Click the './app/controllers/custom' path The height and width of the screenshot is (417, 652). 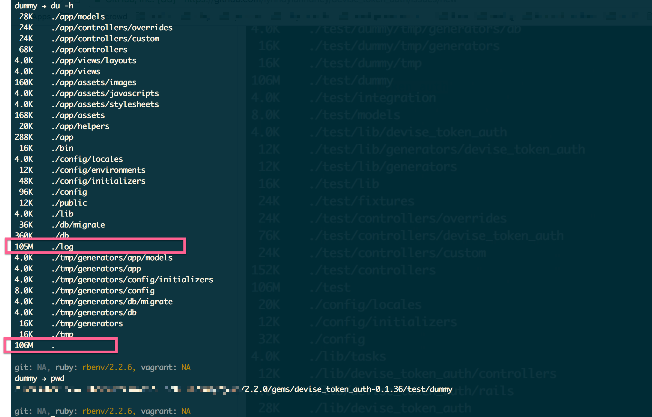point(105,39)
